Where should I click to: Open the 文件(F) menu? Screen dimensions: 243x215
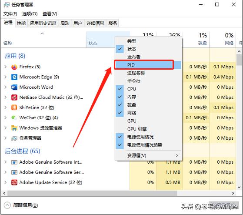10,14
